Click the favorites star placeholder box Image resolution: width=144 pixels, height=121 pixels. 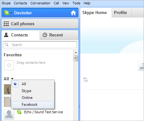pyautogui.click(x=9, y=65)
